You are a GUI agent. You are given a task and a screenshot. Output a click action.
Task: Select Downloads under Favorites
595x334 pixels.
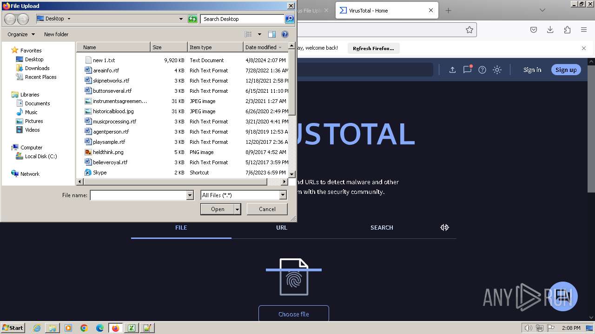pos(37,68)
